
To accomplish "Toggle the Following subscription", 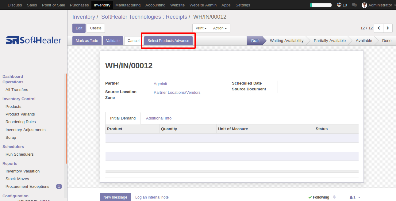I will 319,197.
